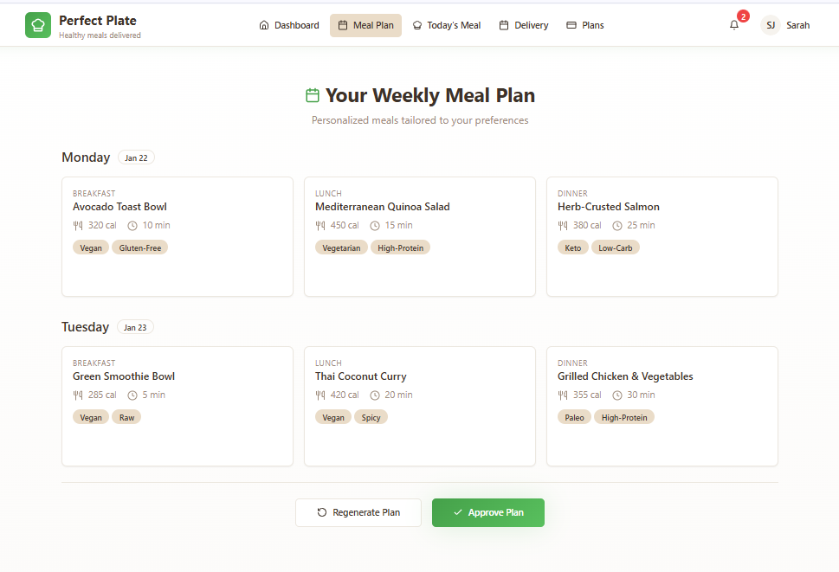
Task: Select the Herb-Crusted Salmon dinner card
Action: tap(662, 236)
